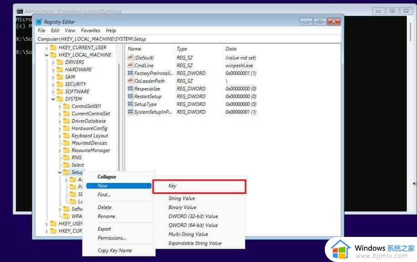Open the File menu
Viewport: 417px width, 262px height.
[x=42, y=31]
